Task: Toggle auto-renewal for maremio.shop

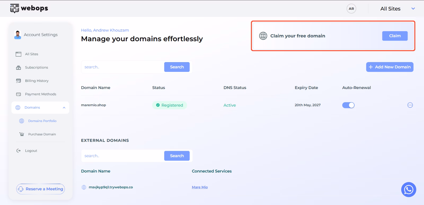Action: [348, 105]
